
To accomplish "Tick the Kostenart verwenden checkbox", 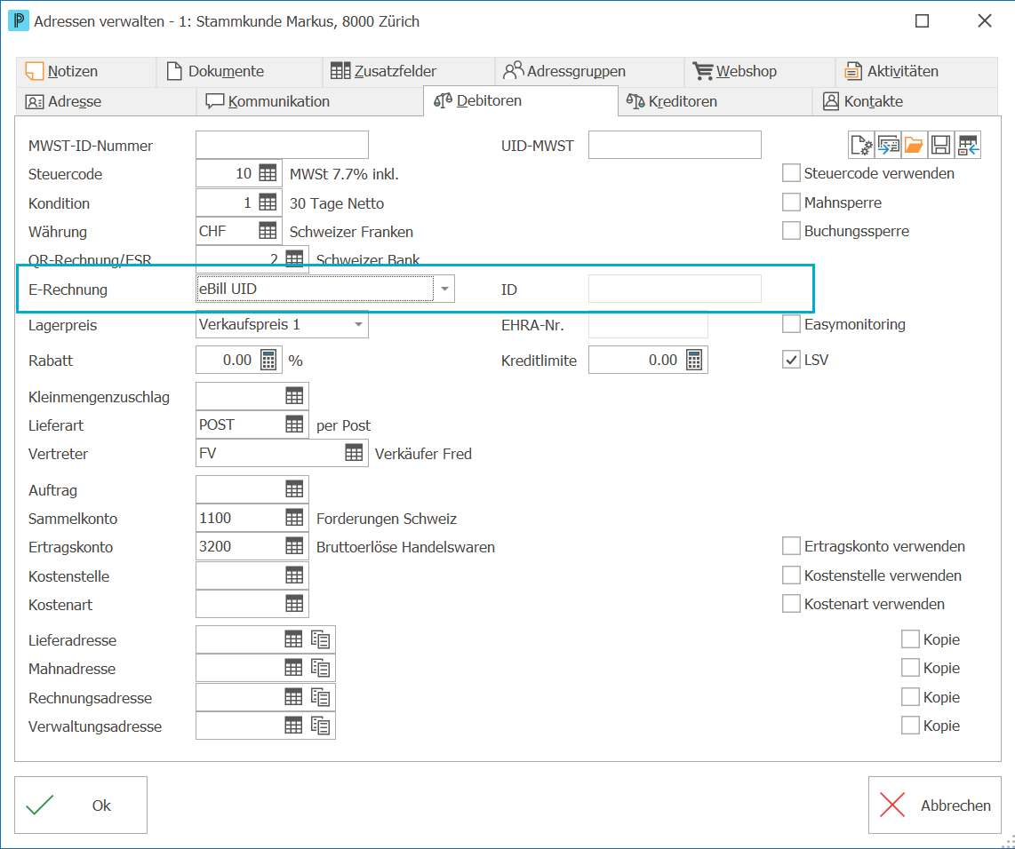I will coord(791,604).
